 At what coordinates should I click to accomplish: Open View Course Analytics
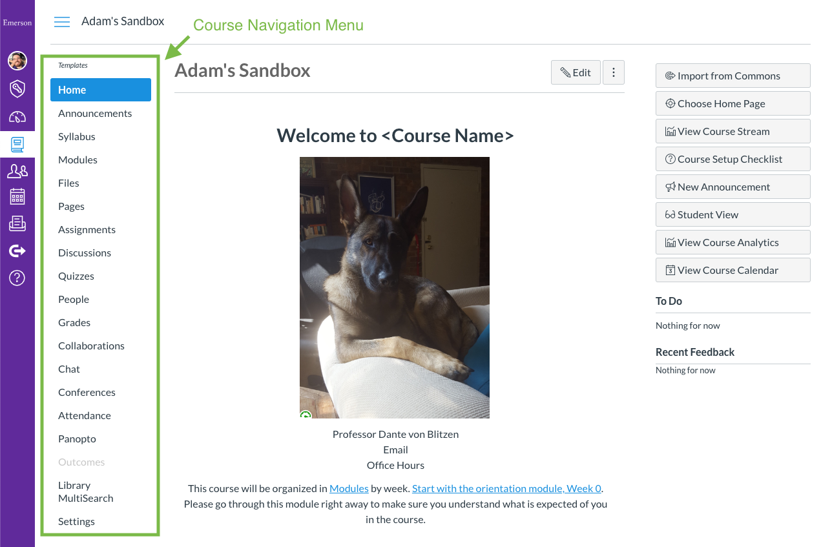coord(733,242)
